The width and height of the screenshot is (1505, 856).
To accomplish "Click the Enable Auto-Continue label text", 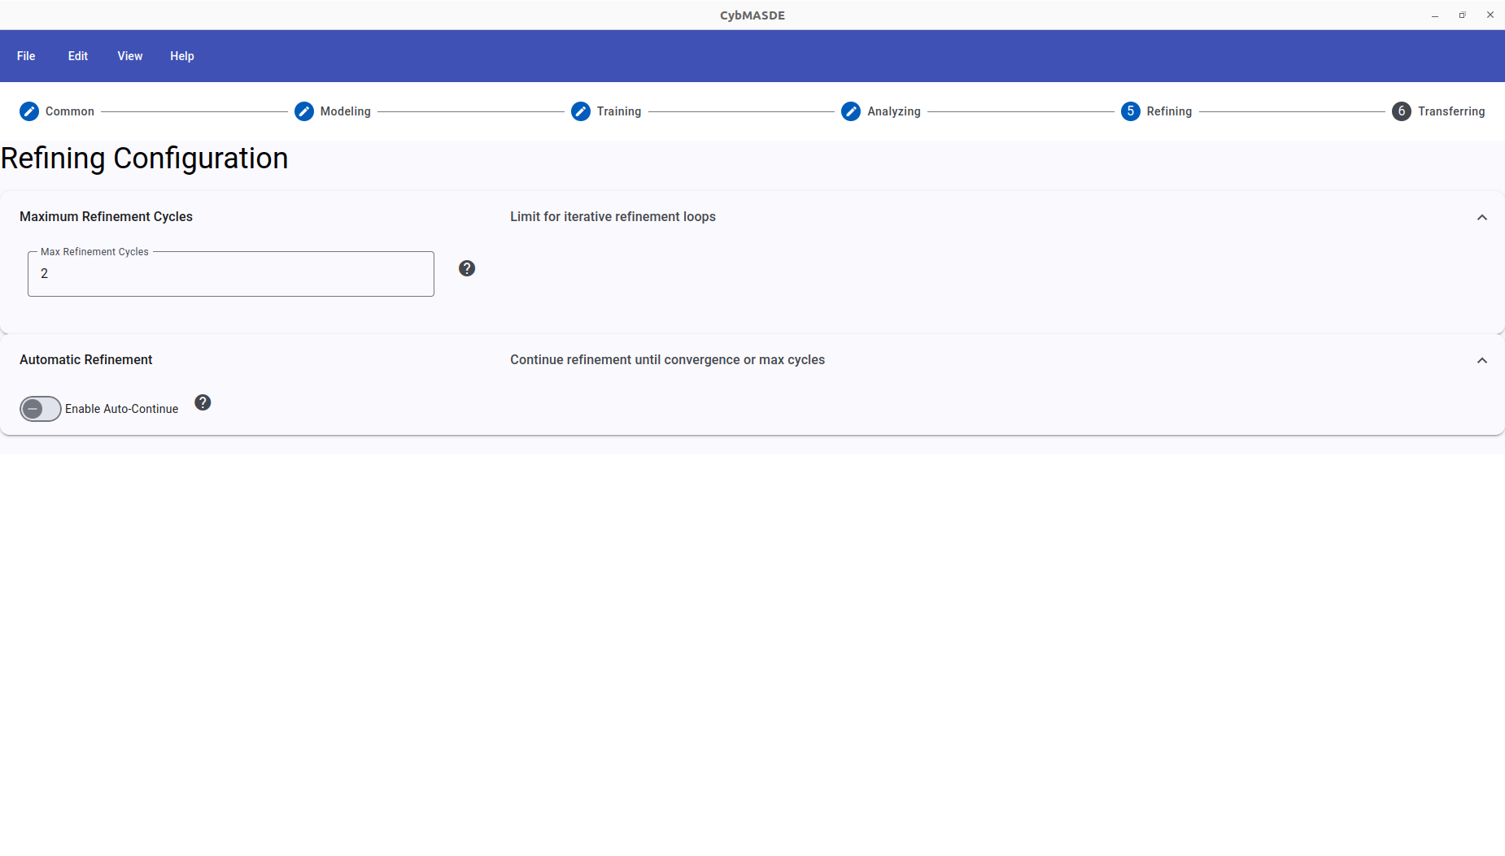I will (x=122, y=409).
